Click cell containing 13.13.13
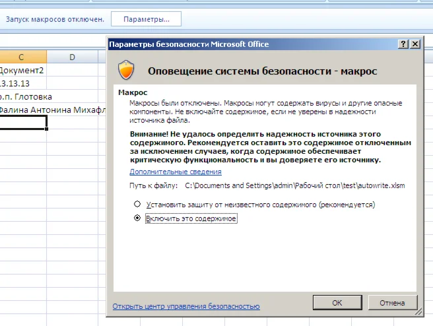 click(22, 83)
